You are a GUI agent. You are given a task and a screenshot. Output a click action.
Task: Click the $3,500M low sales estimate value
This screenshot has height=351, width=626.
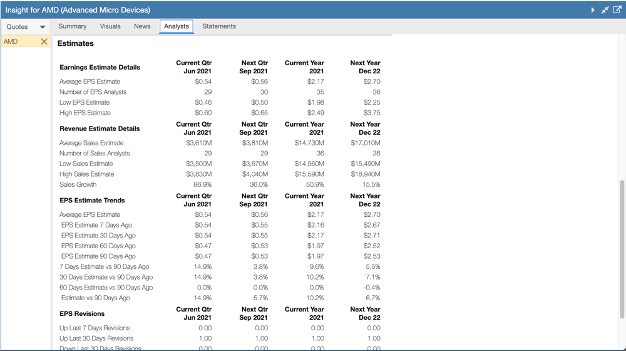coord(199,164)
